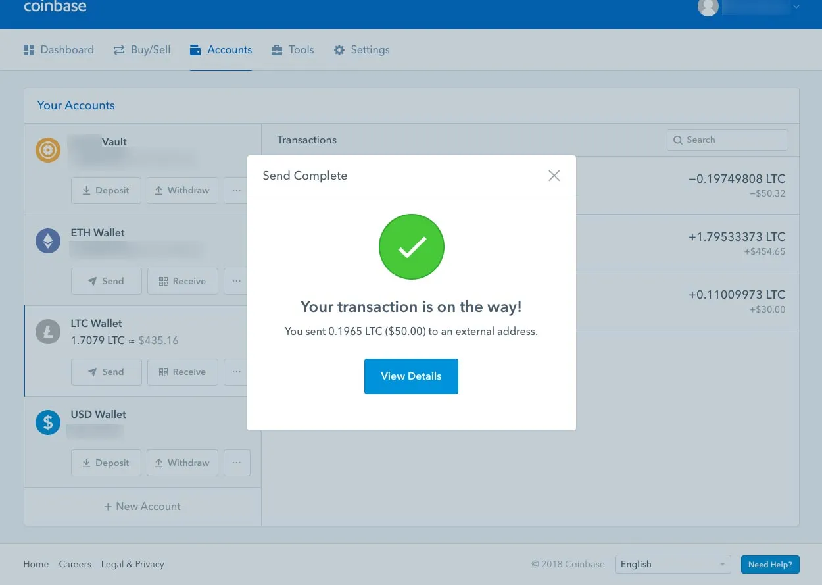Expand the user account menu chevron
The image size is (822, 585).
796,7
